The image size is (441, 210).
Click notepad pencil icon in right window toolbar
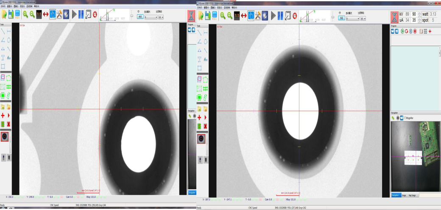pos(265,15)
